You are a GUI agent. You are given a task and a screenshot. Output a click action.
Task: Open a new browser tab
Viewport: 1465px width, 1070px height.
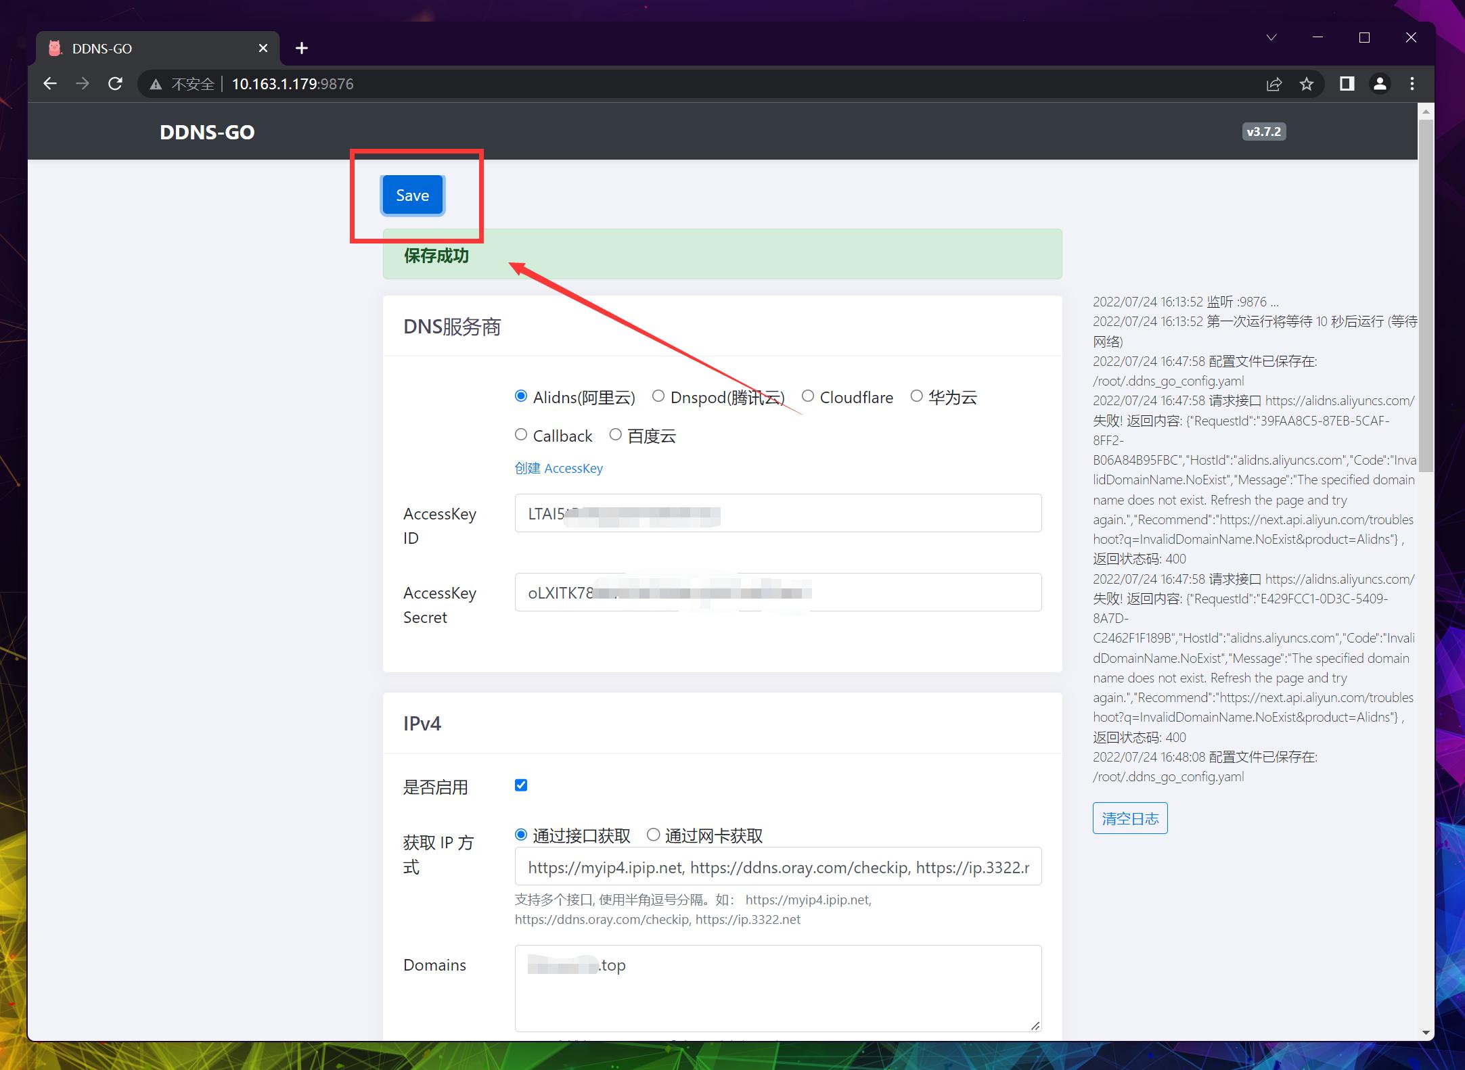click(302, 47)
